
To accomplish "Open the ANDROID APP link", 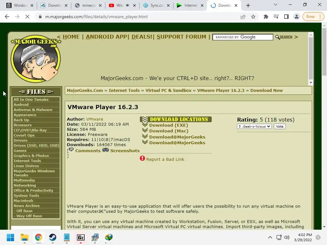I will 107,37.
